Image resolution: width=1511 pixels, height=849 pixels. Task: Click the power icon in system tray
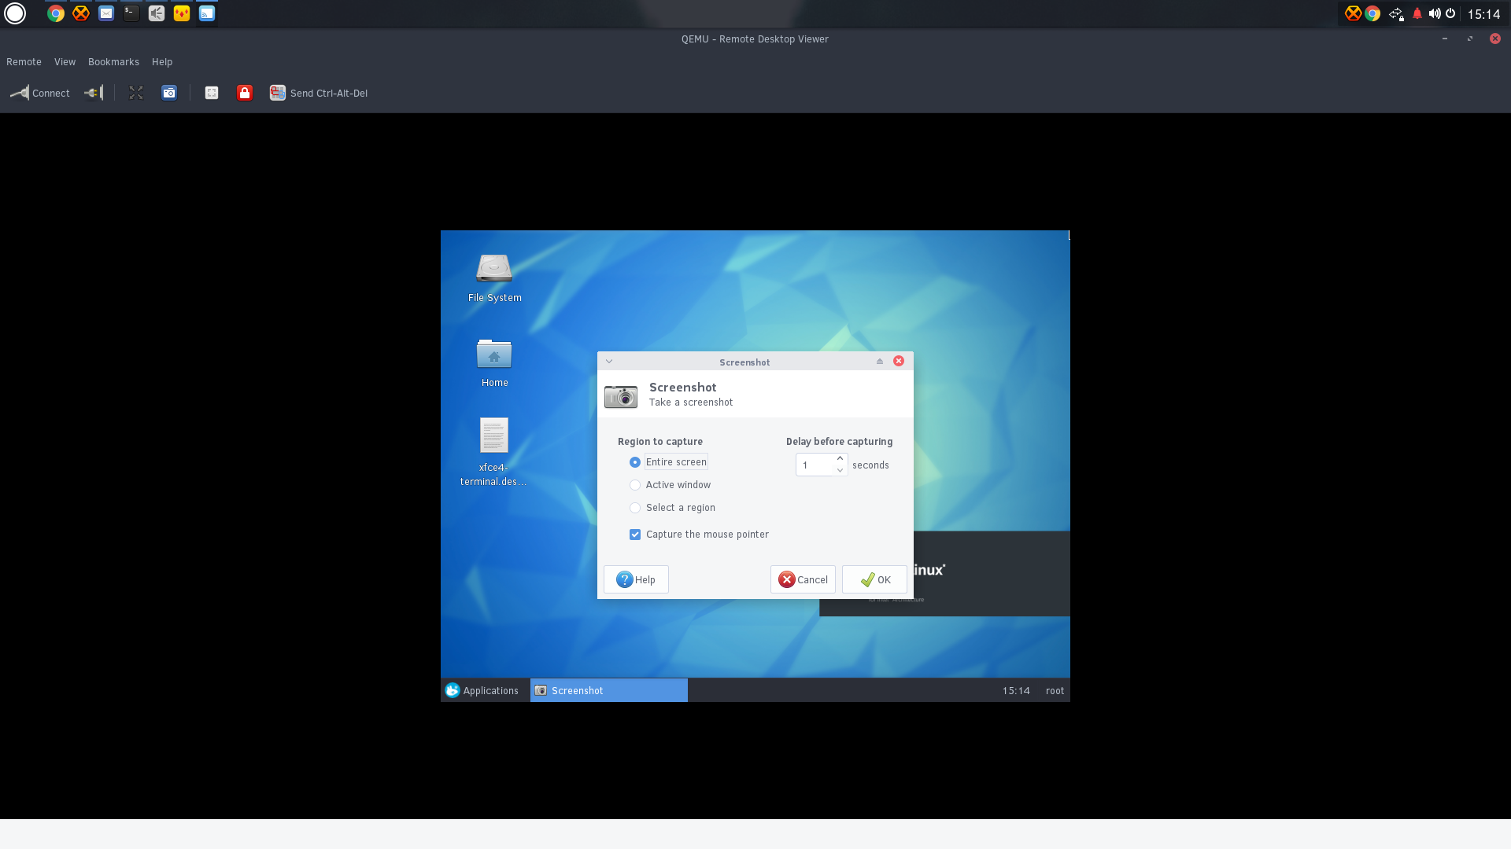[1450, 13]
